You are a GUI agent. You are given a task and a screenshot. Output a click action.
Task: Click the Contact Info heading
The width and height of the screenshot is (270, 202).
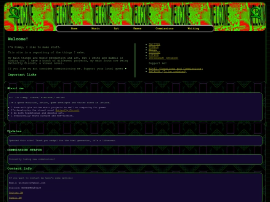(x=19, y=169)
